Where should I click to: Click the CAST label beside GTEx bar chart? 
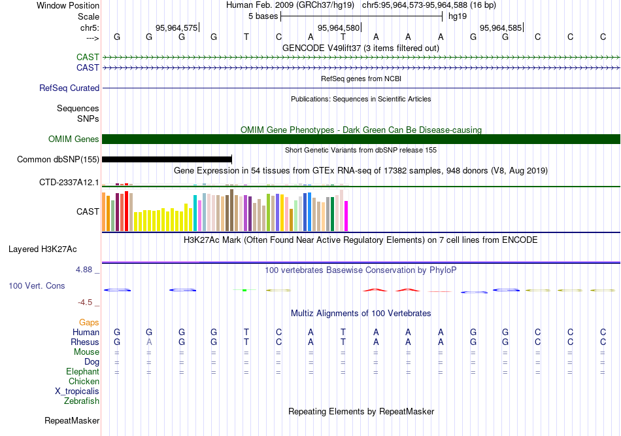88,211
